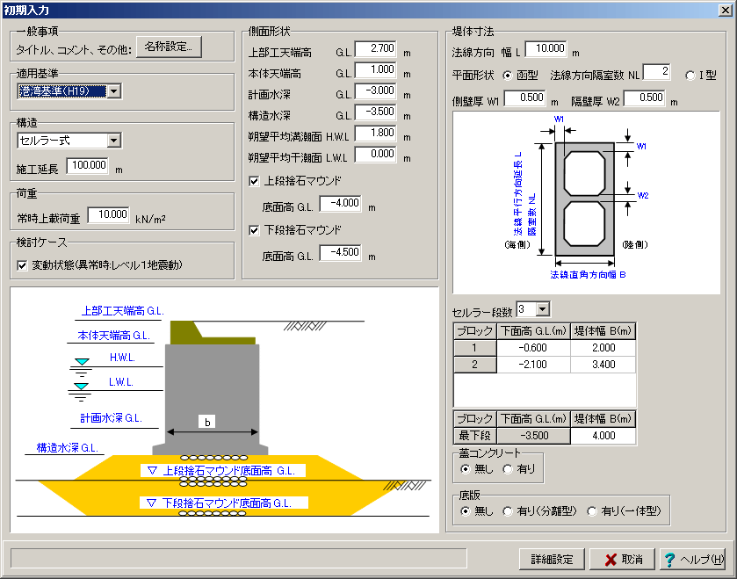Open the 適用基準 dropdown list

coord(114,90)
